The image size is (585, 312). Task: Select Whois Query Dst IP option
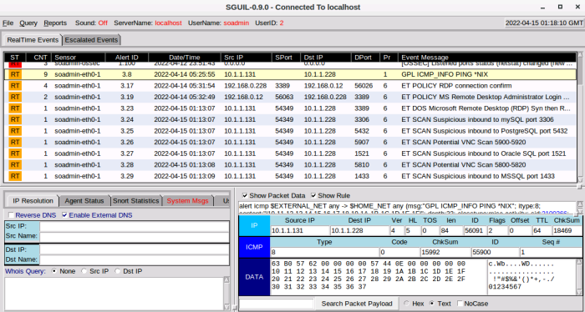coord(118,271)
